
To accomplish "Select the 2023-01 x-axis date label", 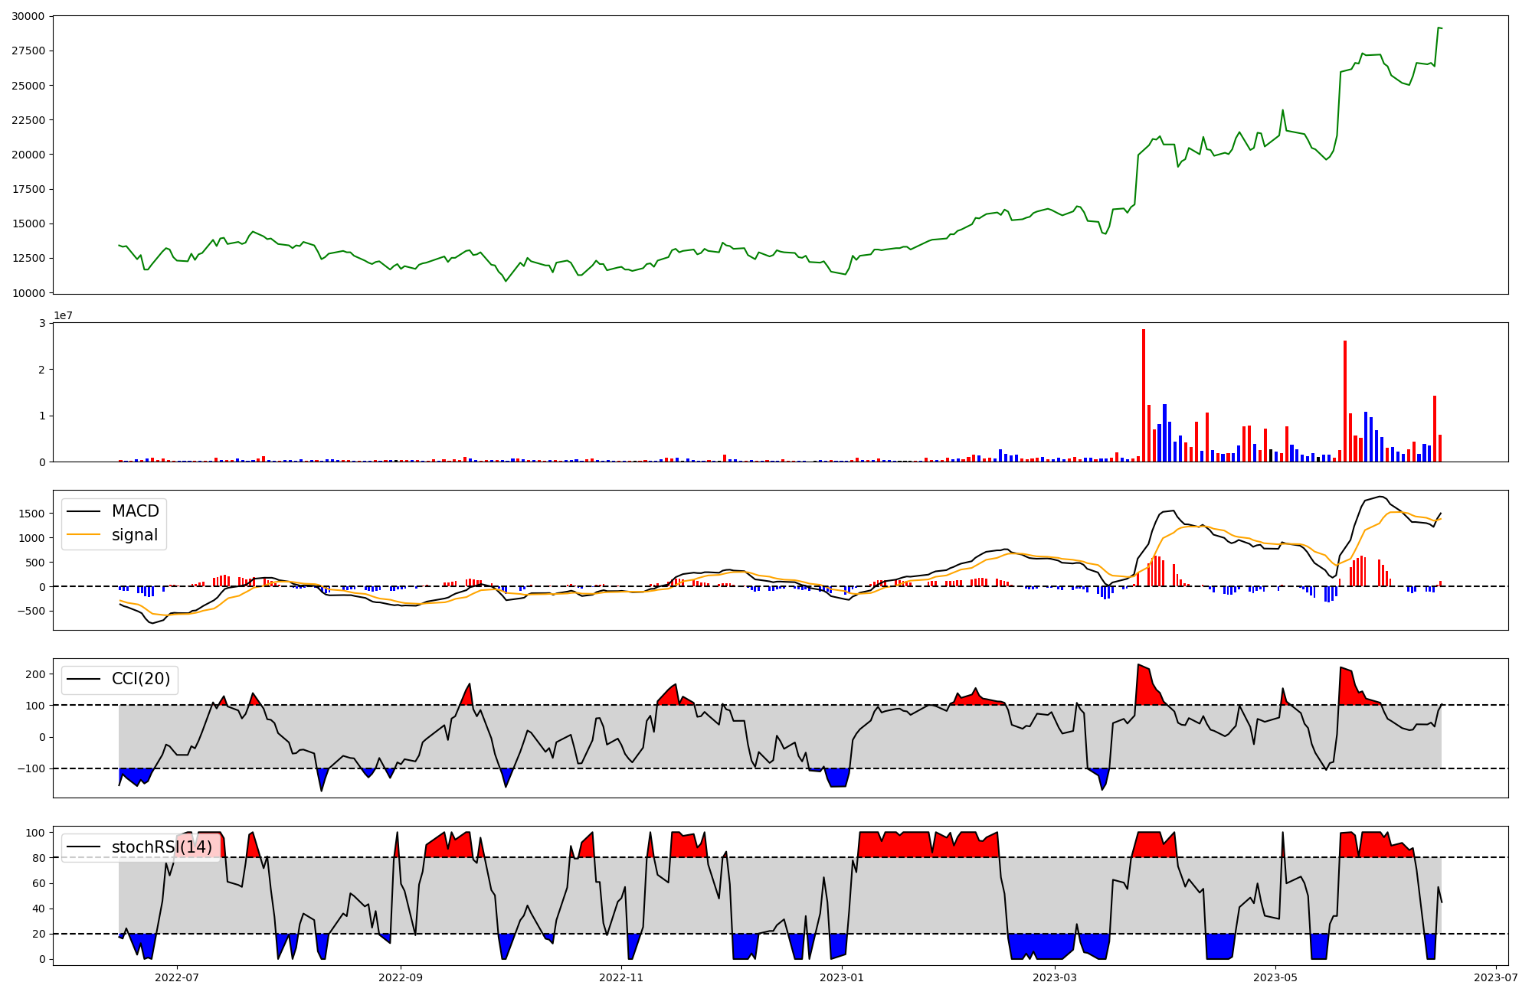I will (842, 977).
